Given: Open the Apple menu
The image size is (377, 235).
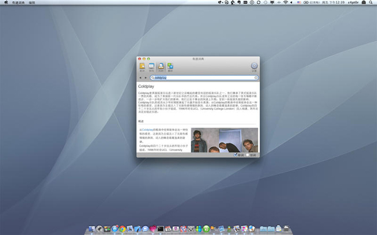Looking at the screenshot, I should tap(6, 2).
